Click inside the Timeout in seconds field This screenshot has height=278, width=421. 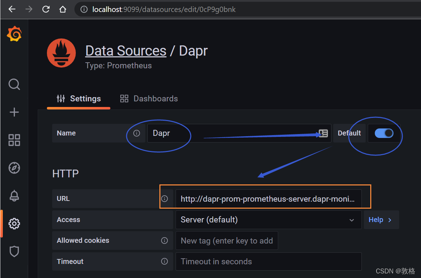pos(269,261)
